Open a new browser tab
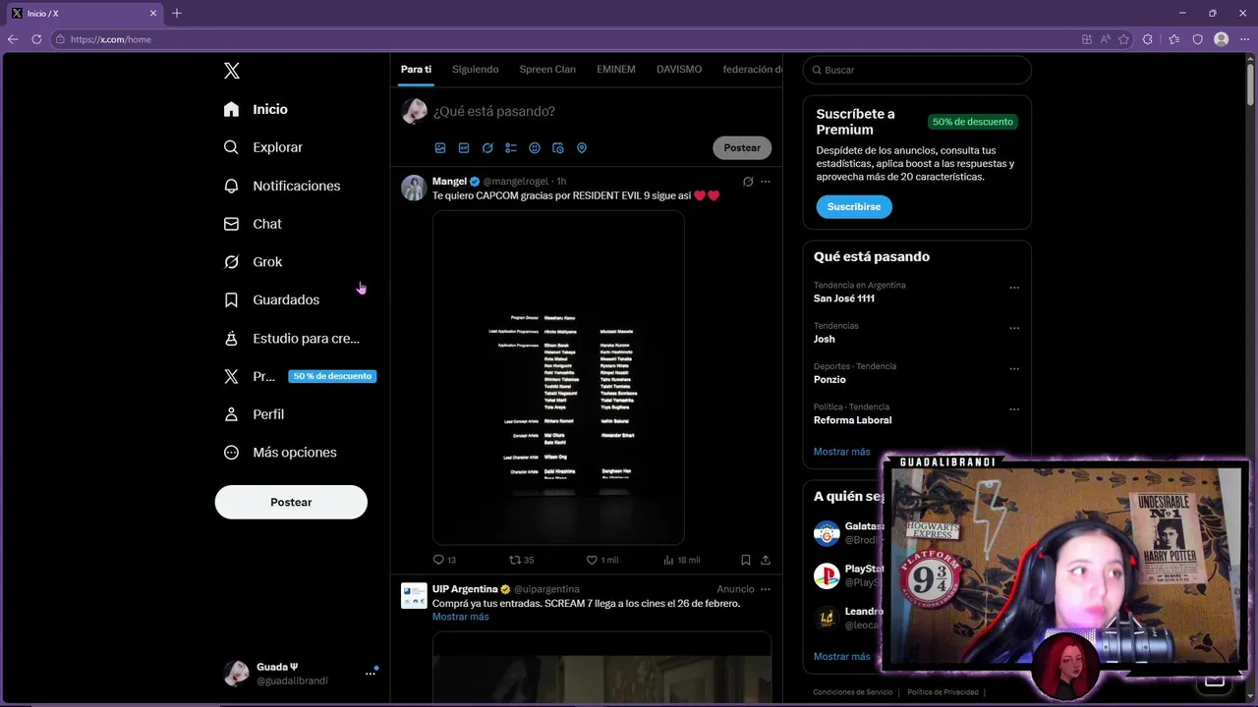The image size is (1258, 707). click(177, 14)
